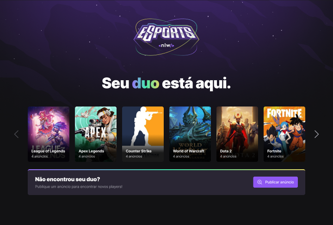Click 4 anúncios under Fortnite
Image resolution: width=333 pixels, height=225 pixels.
click(276, 156)
